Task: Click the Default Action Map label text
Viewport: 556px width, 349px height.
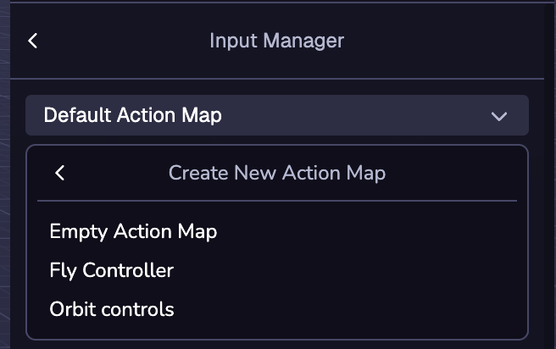Action: (x=132, y=115)
